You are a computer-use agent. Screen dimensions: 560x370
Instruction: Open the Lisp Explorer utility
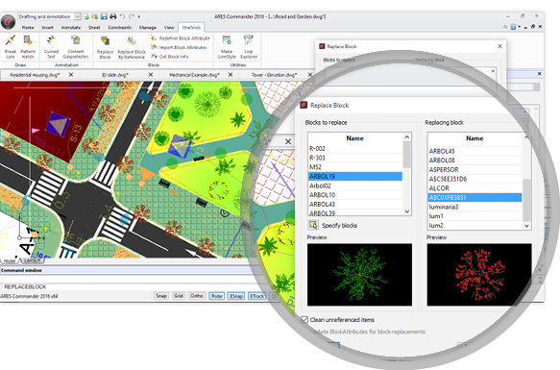(x=249, y=47)
